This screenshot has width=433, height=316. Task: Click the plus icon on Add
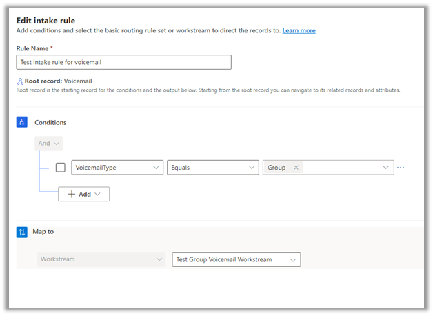pos(71,195)
